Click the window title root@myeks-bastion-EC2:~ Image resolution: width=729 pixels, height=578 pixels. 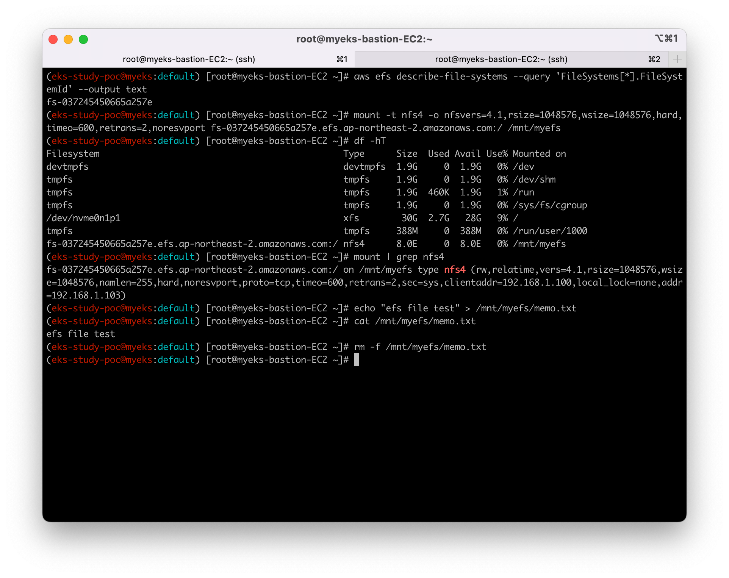pos(364,39)
